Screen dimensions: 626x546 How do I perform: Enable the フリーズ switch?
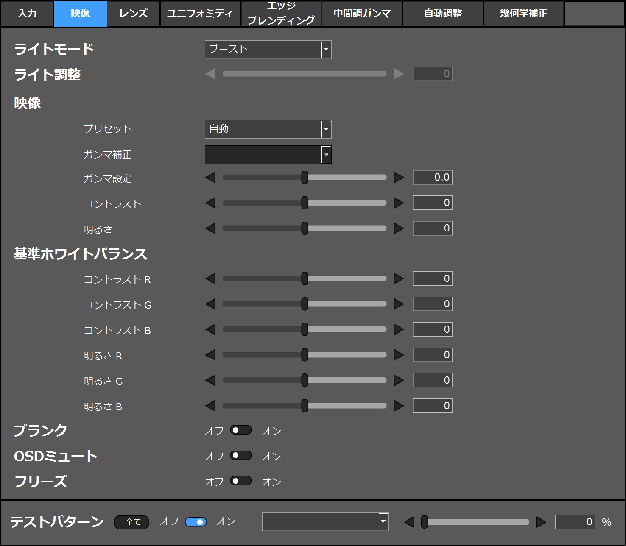(241, 481)
